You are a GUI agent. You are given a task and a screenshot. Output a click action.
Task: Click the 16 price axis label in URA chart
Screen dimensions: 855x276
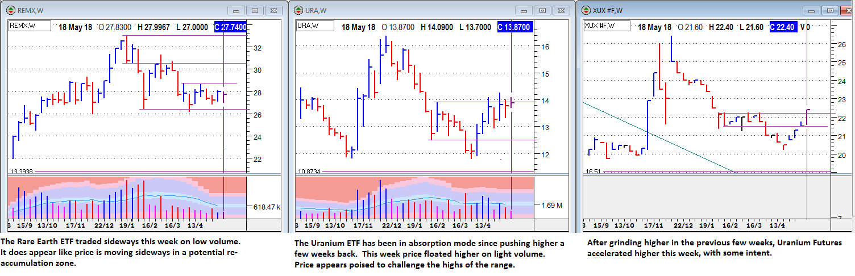545,47
